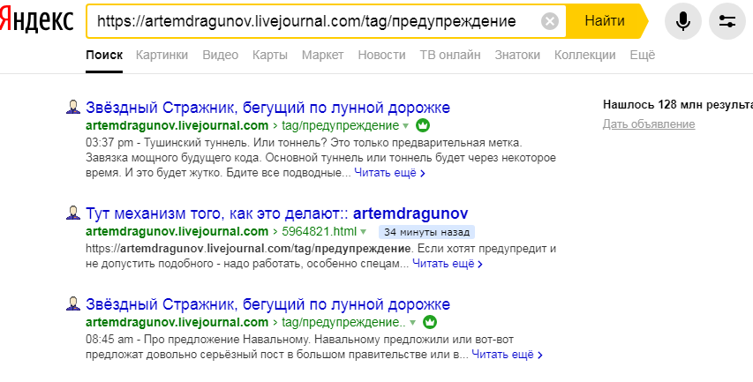Click Читать ещё under надо работать snippet
This screenshot has width=753, height=382.
(x=448, y=264)
